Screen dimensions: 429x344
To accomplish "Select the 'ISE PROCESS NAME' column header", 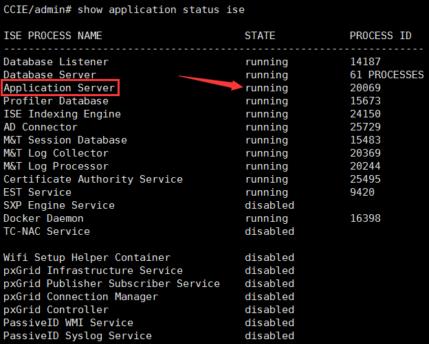I will pyautogui.click(x=53, y=36).
